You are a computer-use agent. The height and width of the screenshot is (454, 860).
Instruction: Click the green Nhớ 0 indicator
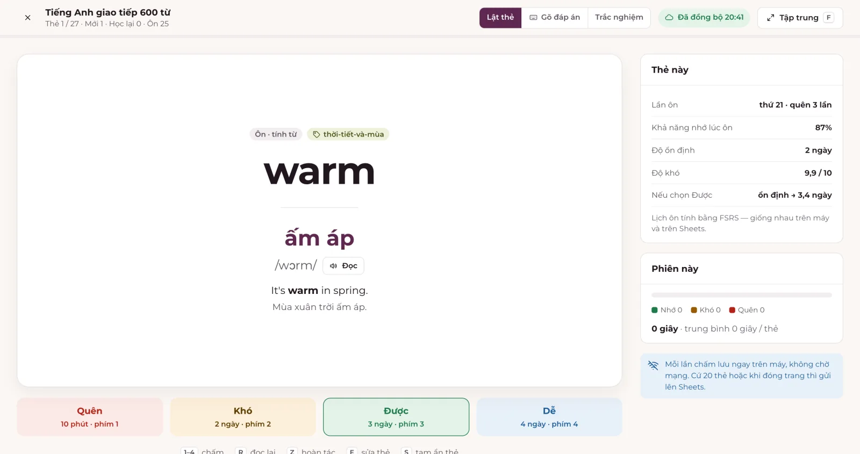coord(666,310)
